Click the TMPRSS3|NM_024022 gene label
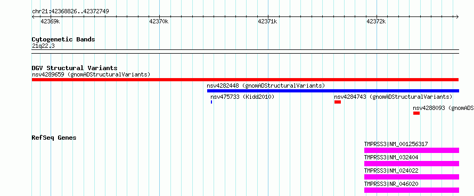This screenshot has height=196, width=474. click(x=391, y=171)
